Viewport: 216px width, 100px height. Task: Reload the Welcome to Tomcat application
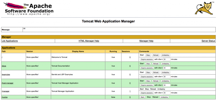click(156, 55)
